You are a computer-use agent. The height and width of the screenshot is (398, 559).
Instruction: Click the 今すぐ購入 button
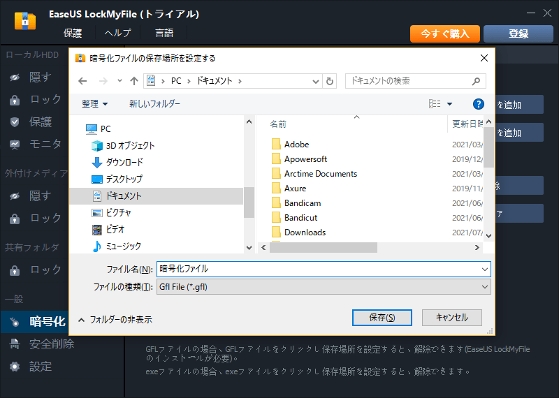pyautogui.click(x=445, y=34)
